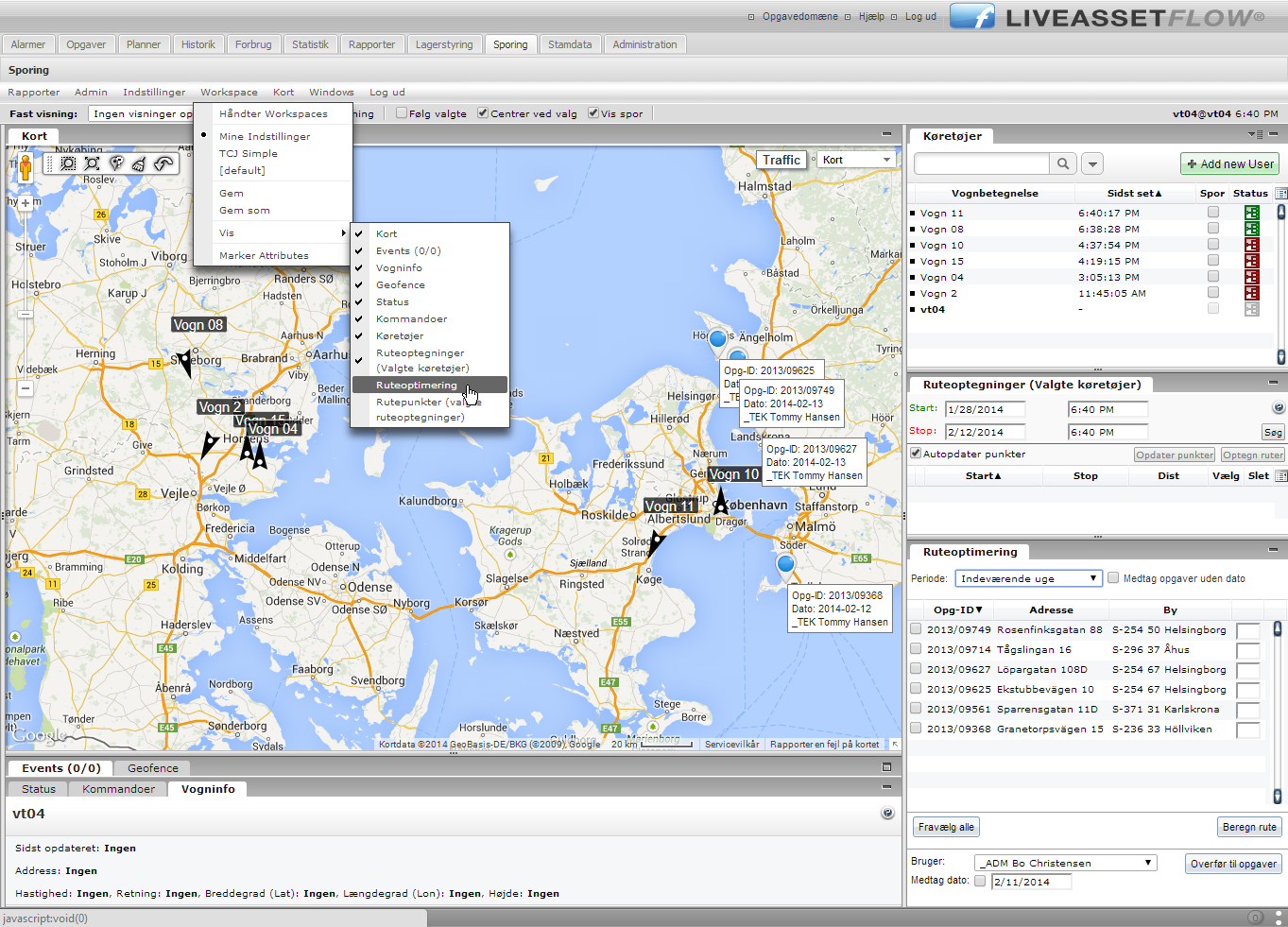Choose Ruteoptimering in the Vis submenu
The width and height of the screenshot is (1288, 927).
tap(417, 386)
